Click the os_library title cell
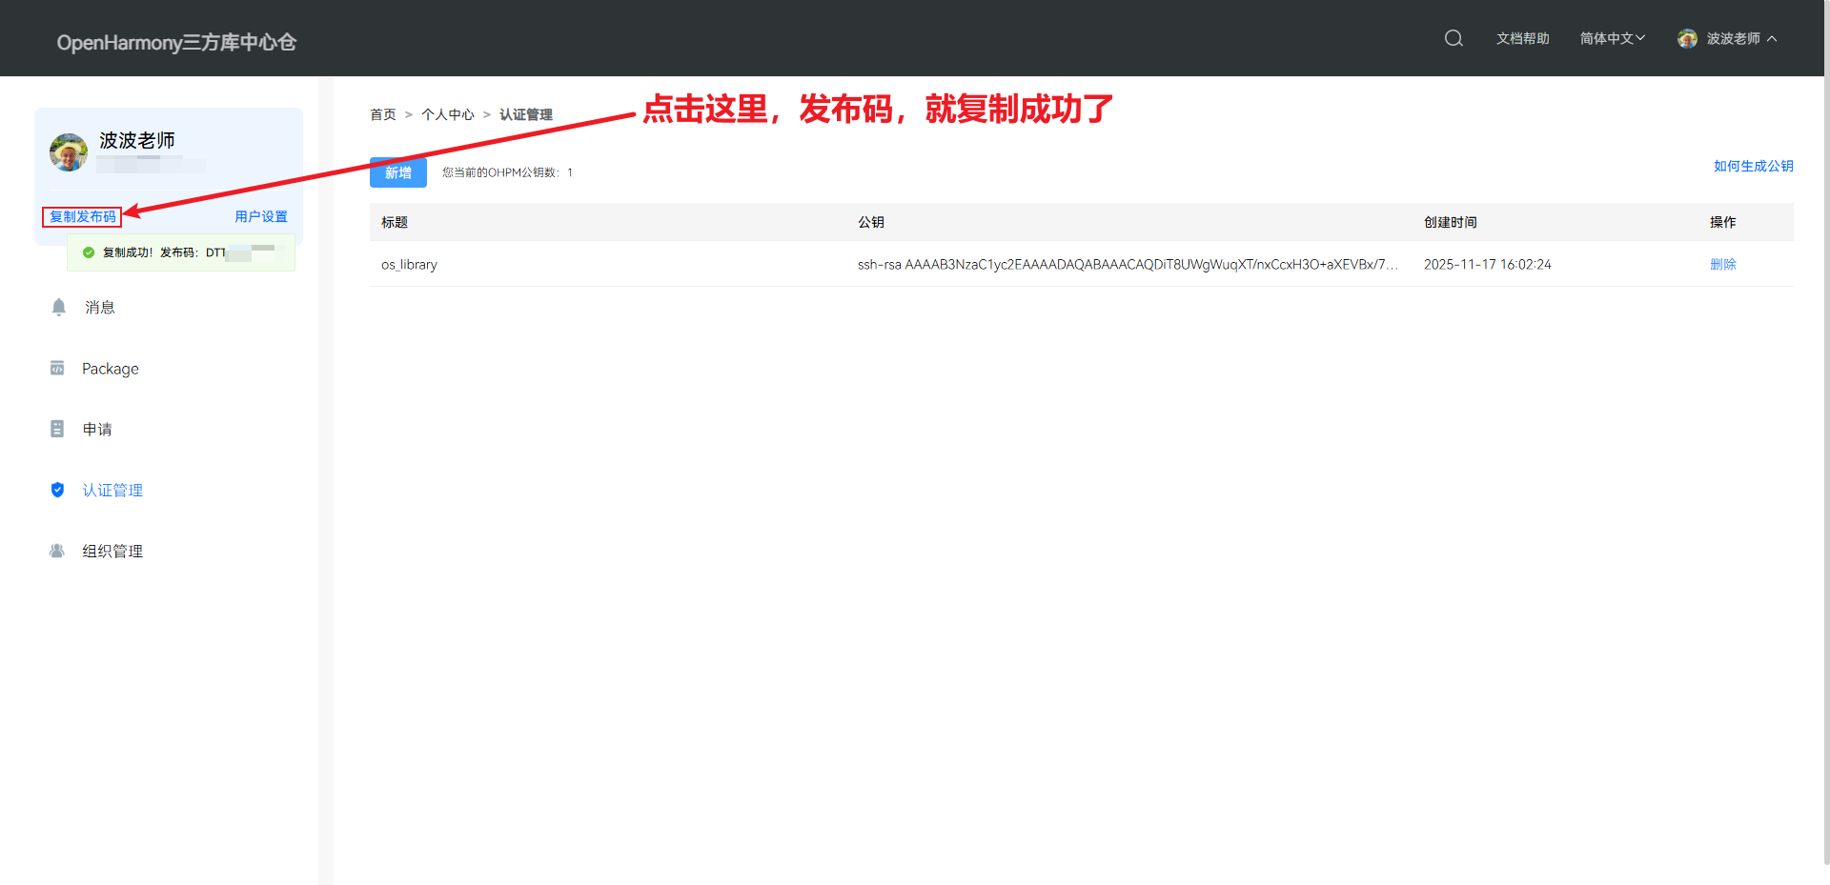 point(409,264)
